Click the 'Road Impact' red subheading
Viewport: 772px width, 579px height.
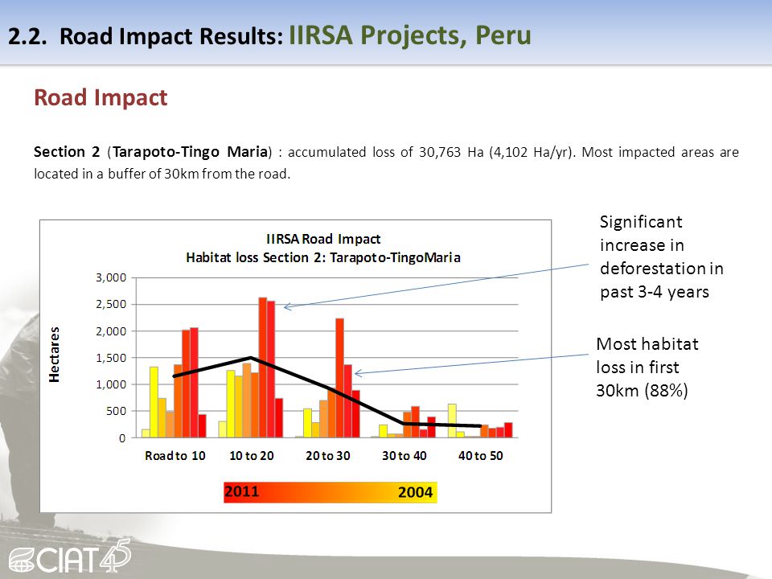pos(101,97)
